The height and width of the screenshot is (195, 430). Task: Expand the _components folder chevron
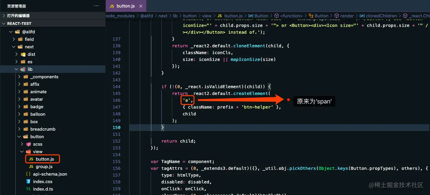pyautogui.click(x=19, y=77)
